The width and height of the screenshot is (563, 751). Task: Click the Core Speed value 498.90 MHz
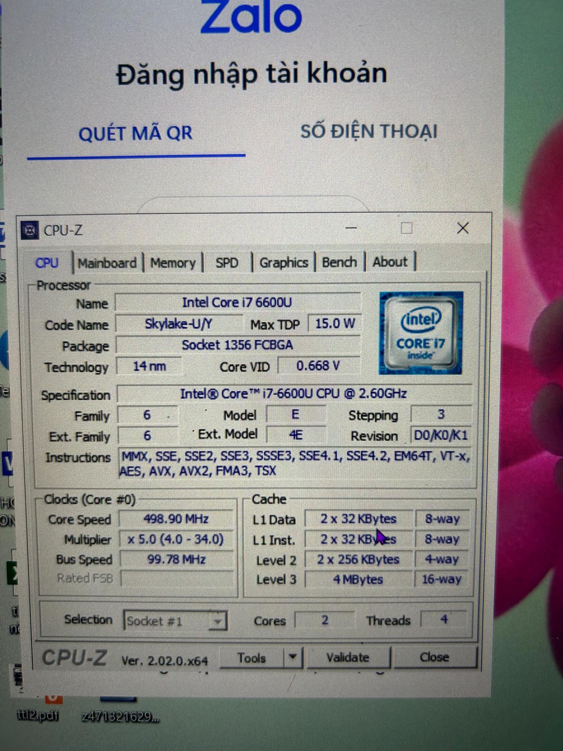tap(176, 519)
